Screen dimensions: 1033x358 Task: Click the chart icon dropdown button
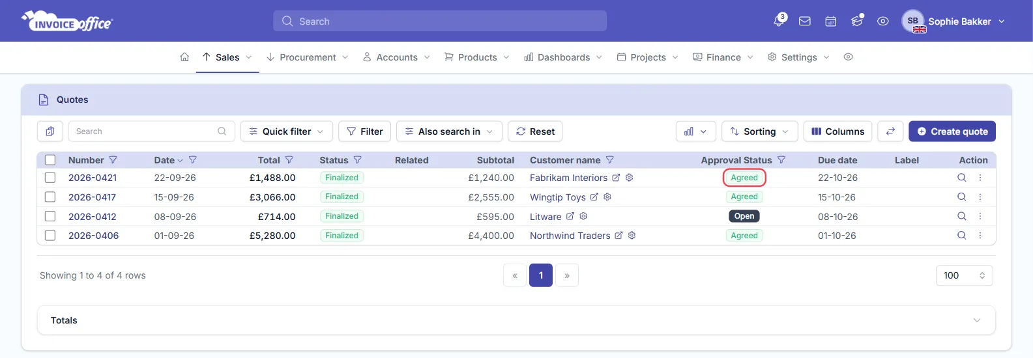tap(696, 131)
